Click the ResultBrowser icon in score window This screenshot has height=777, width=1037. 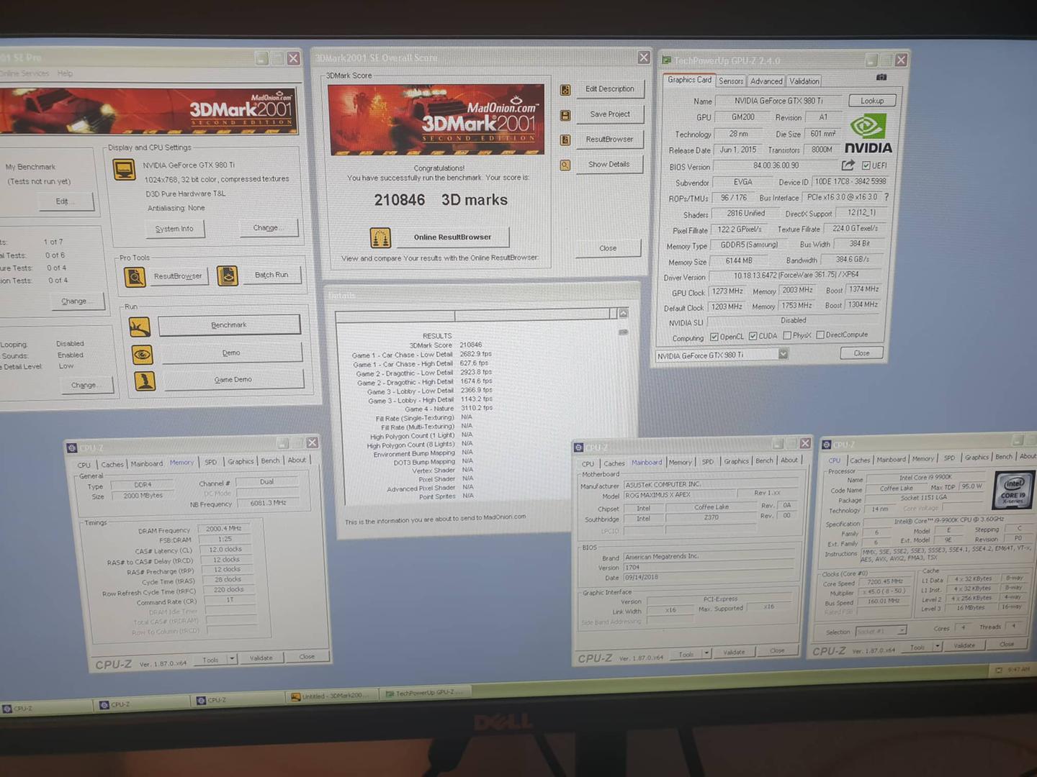coord(565,140)
